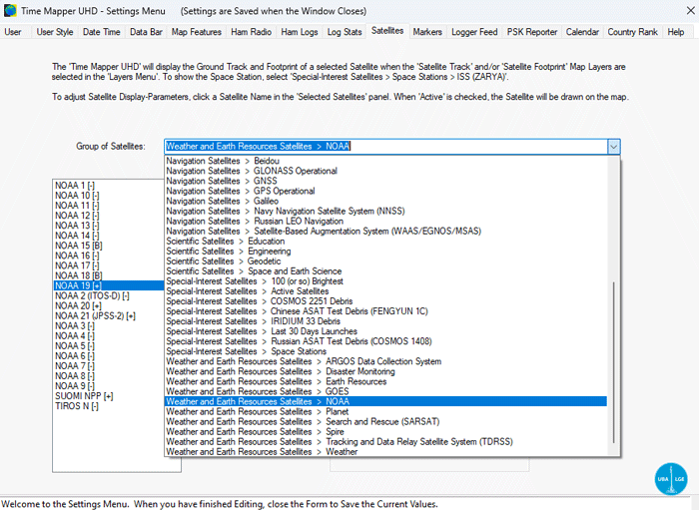Select Navigation Satellites > GNSS option
The width and height of the screenshot is (699, 510).
(385, 181)
